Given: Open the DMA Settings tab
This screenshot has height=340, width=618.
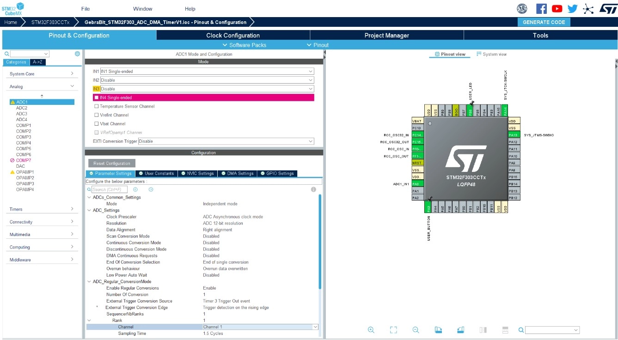Looking at the screenshot, I should [238, 173].
